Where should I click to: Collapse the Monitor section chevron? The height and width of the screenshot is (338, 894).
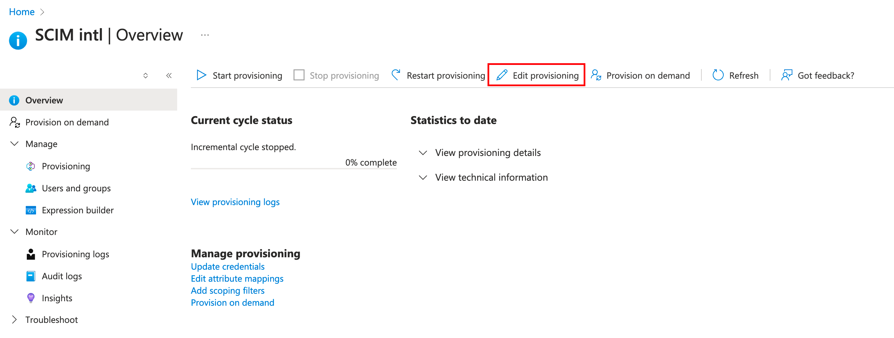[x=14, y=232]
